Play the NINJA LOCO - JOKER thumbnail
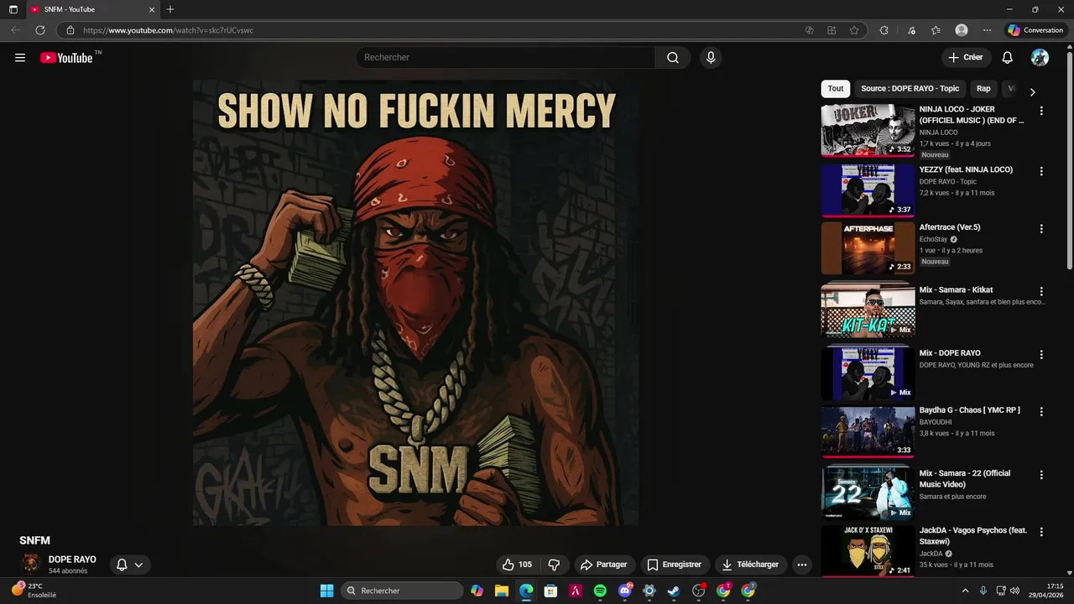 (868, 130)
